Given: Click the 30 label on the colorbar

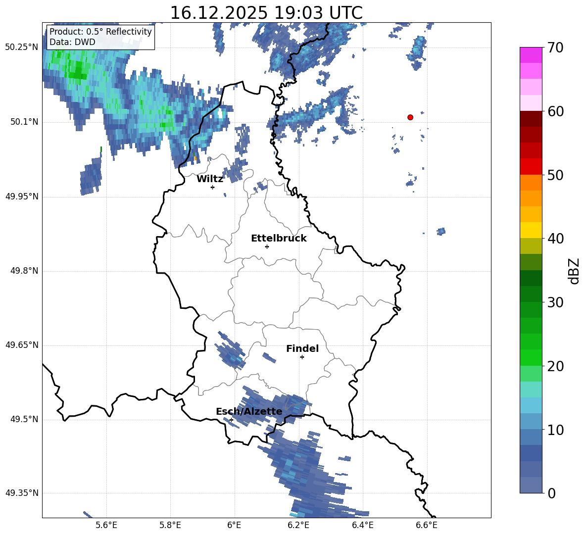Looking at the screenshot, I should [555, 302].
